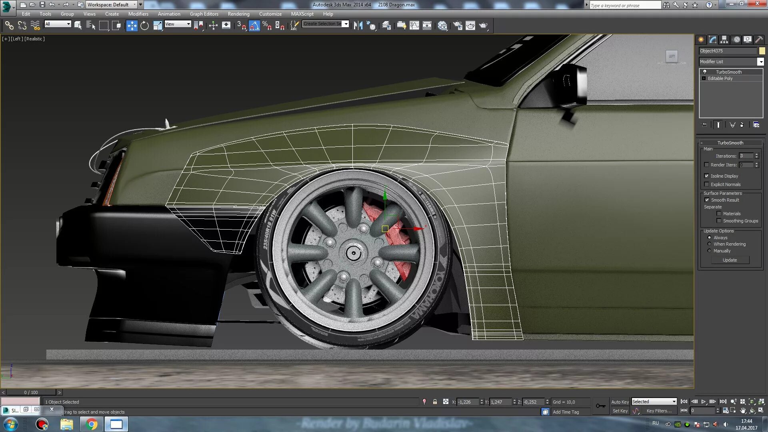Select the Move tool
Screen dimensions: 768x432
coord(132,26)
